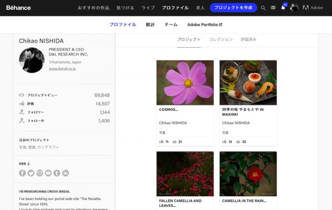Open CAMELLIA IN THE RAIN... title
This screenshot has height=210, width=332.
245,201
